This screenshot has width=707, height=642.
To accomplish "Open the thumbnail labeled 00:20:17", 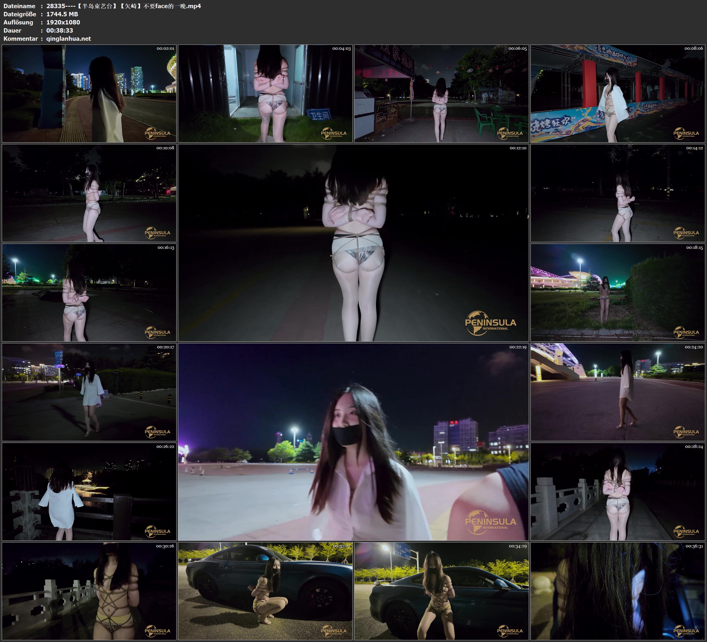I will point(89,392).
